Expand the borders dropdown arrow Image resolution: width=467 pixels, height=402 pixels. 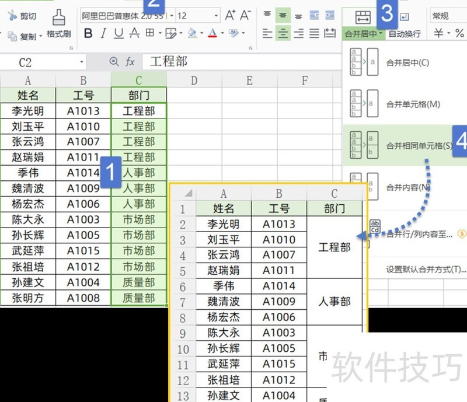[159, 33]
